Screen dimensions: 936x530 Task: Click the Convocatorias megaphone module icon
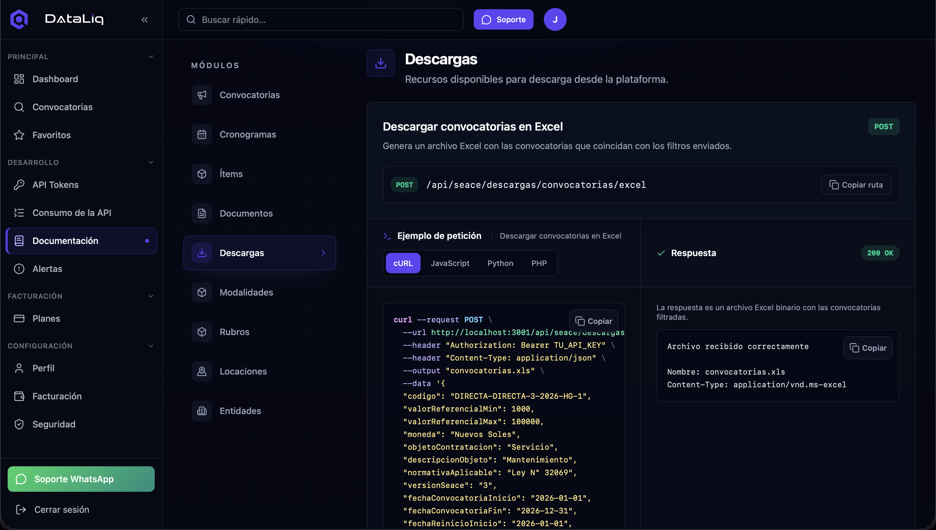pos(202,95)
